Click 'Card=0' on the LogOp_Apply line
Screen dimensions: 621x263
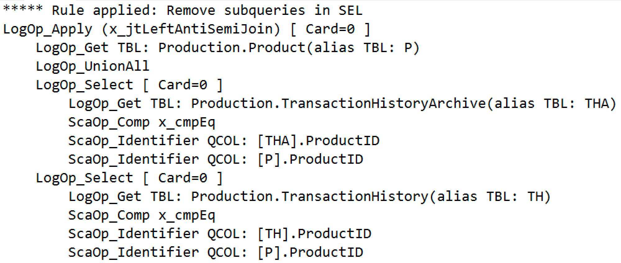(x=330, y=29)
